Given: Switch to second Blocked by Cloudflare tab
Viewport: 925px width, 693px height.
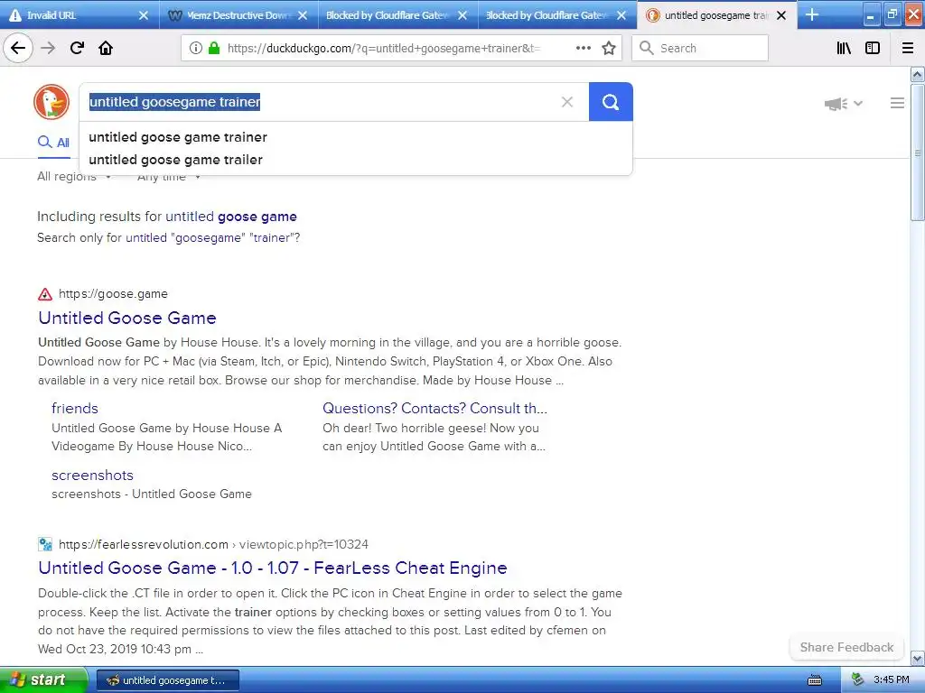Looking at the screenshot, I should click(556, 15).
